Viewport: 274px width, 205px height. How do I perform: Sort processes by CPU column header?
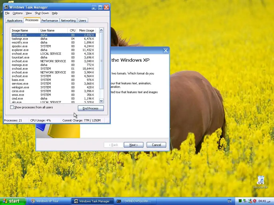point(72,30)
